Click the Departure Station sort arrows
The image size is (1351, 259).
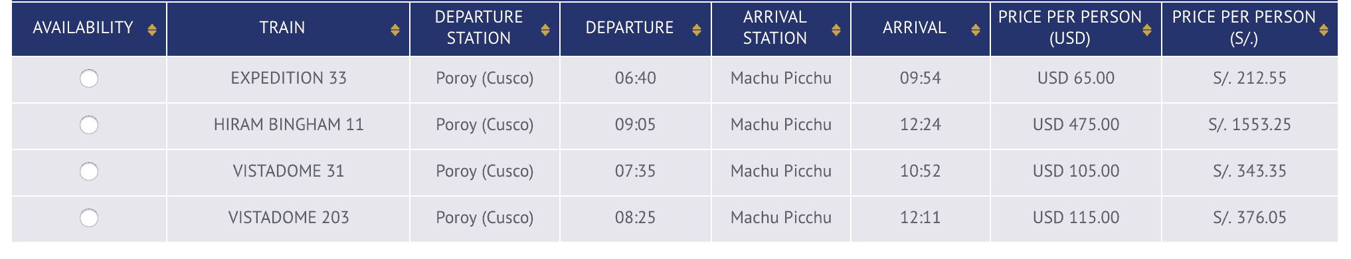coord(545,30)
